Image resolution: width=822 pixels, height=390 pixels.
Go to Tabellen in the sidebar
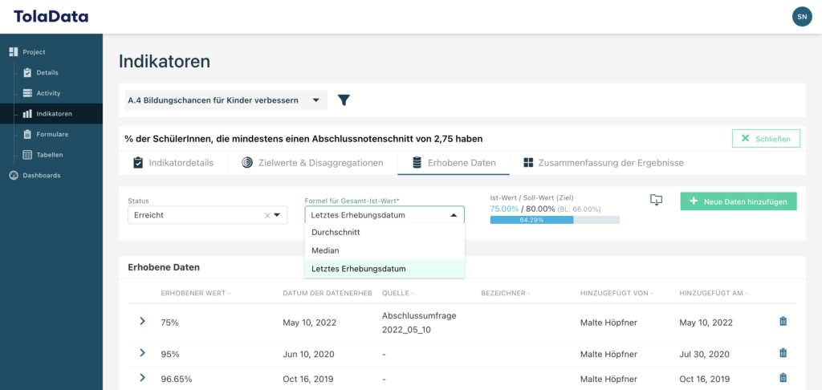tap(50, 155)
